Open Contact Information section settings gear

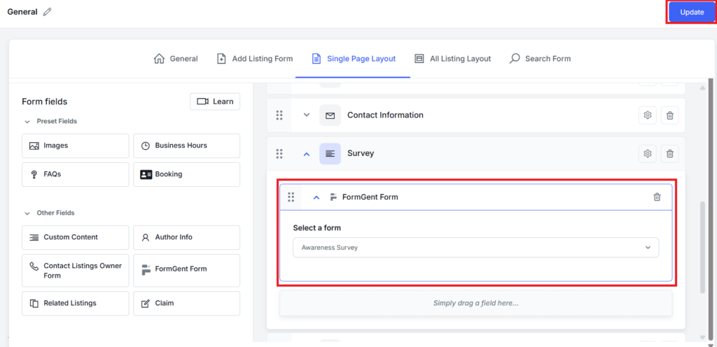point(648,115)
